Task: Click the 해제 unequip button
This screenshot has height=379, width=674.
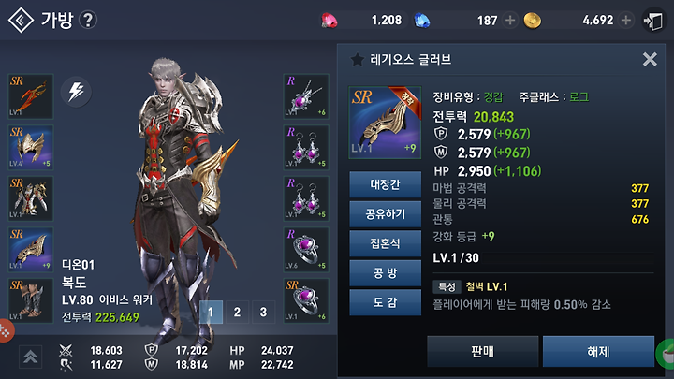Action: click(x=598, y=352)
